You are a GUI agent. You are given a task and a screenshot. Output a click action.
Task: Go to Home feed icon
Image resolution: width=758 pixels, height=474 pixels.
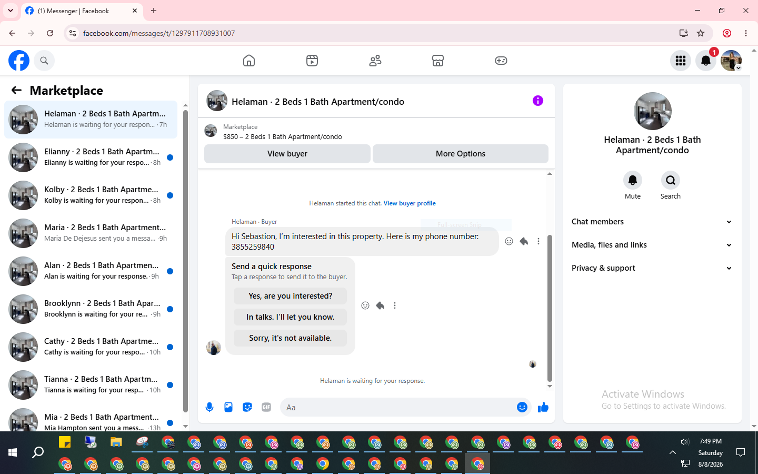tap(249, 61)
